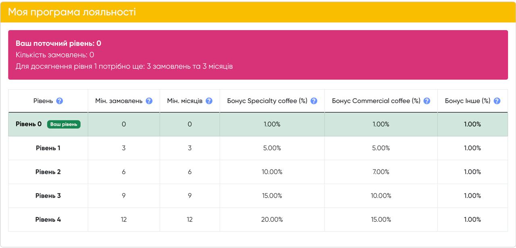Viewport: 516px width, 248px height.
Task: Select the Рівень 3 row label
Action: click(48, 196)
